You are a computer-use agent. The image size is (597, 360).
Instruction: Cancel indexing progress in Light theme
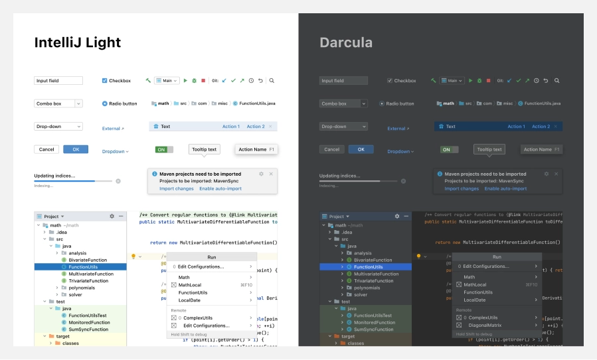pos(118,182)
